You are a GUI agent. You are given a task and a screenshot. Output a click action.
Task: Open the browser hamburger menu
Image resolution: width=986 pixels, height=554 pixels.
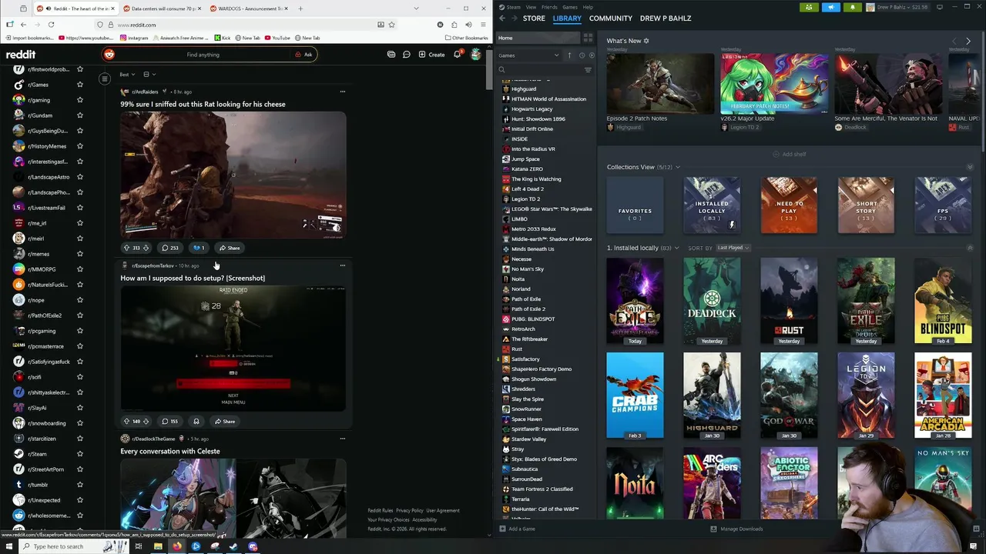pos(481,25)
